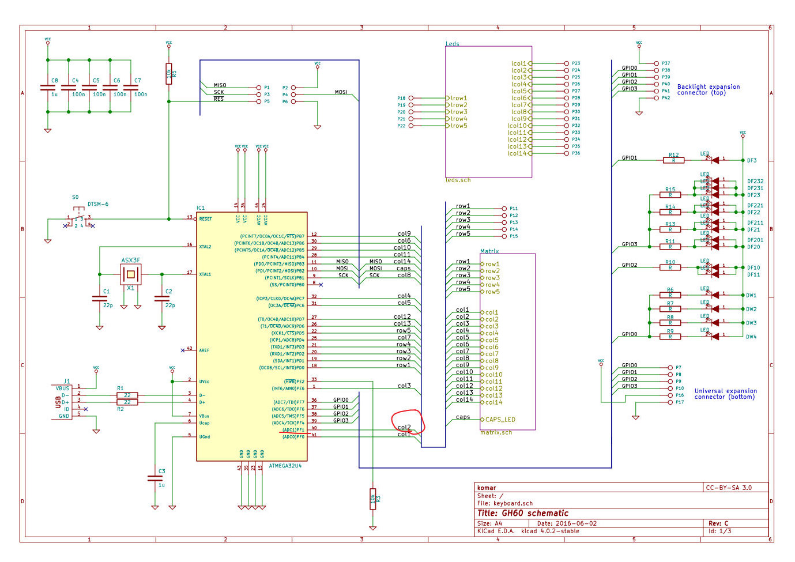Screen dimensions: 795x562
Task: Select resistor R12 on GPIO1
Action: pyautogui.click(x=673, y=159)
